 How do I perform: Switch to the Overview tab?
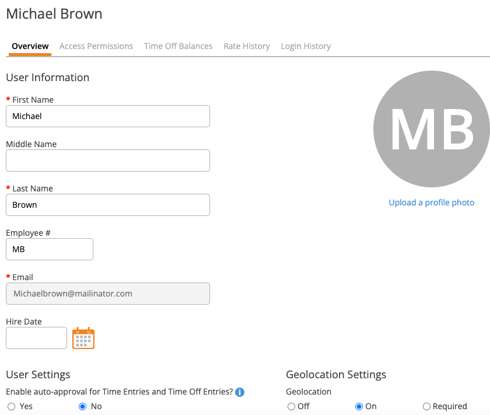click(30, 46)
